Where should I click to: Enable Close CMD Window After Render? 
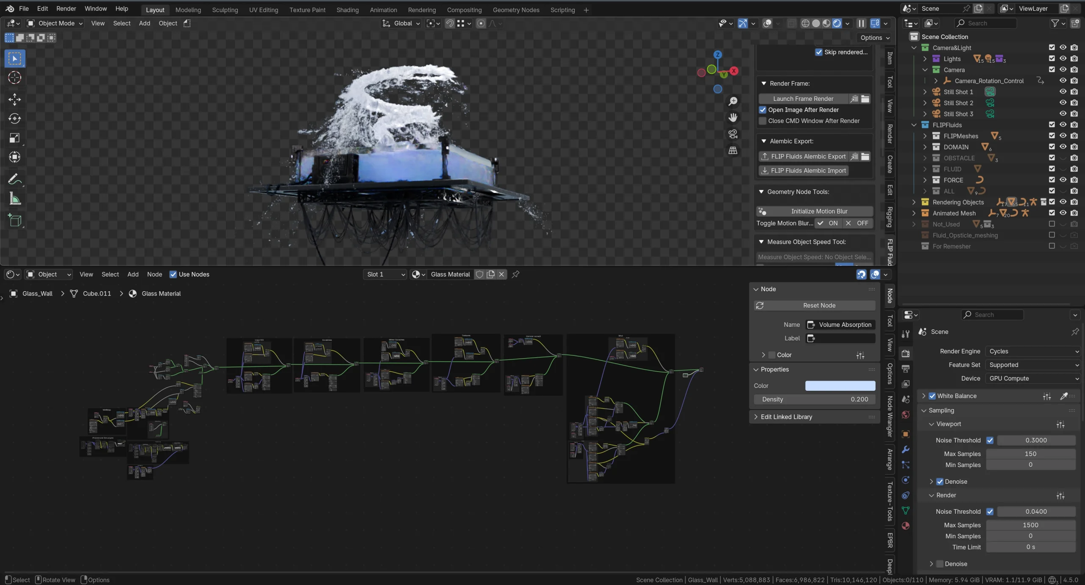(763, 121)
